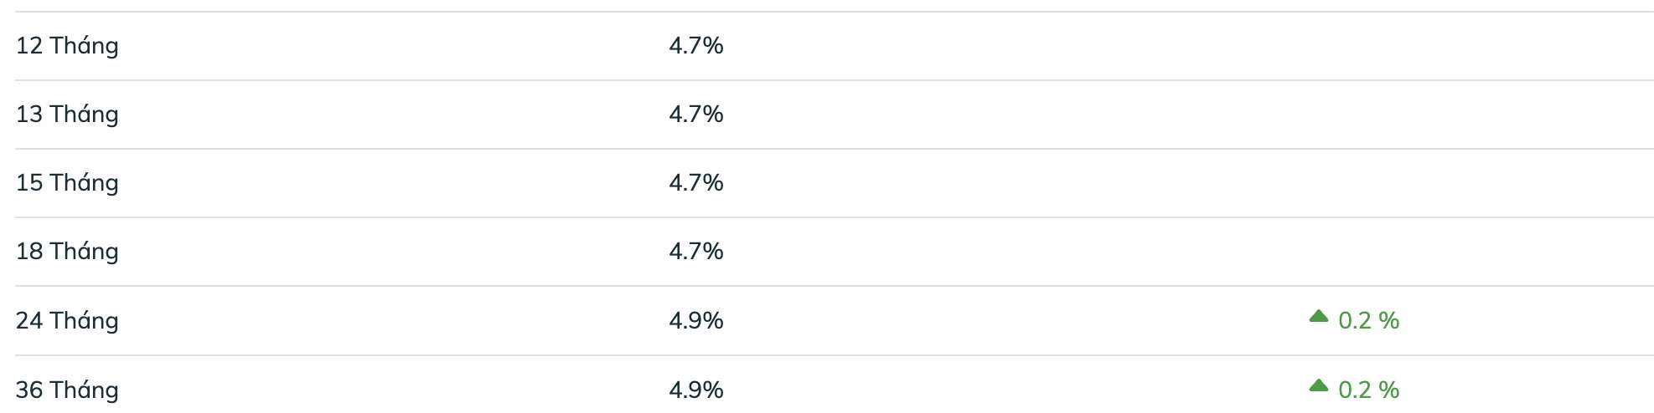This screenshot has width=1654, height=413.
Task: Click the green up arrow in the 24 Tháng row
Action: tap(1319, 316)
